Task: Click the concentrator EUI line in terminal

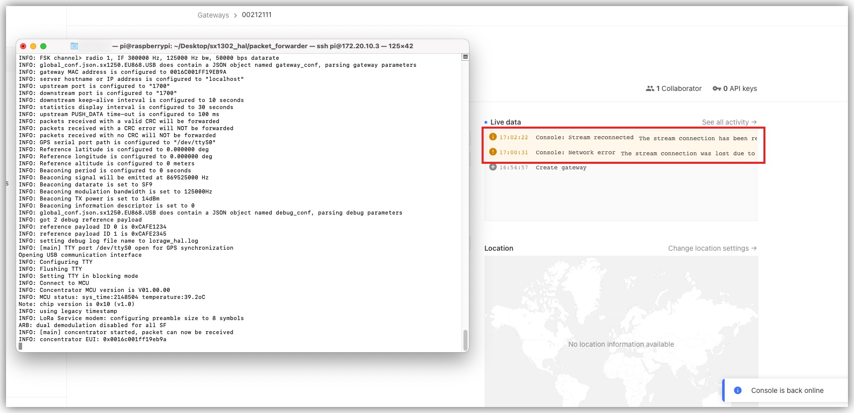Action: (93, 339)
